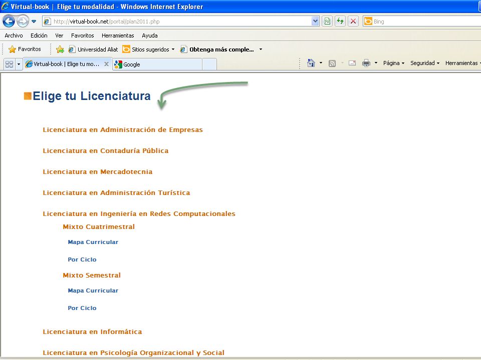This screenshot has height=360, width=481.
Task: Open the tab list dropdown arrow
Action: (x=19, y=64)
